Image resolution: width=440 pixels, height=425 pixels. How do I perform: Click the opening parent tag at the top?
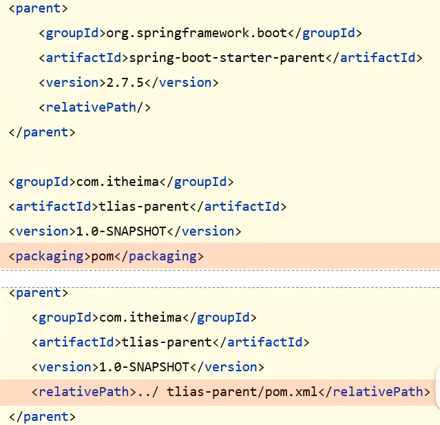click(39, 8)
